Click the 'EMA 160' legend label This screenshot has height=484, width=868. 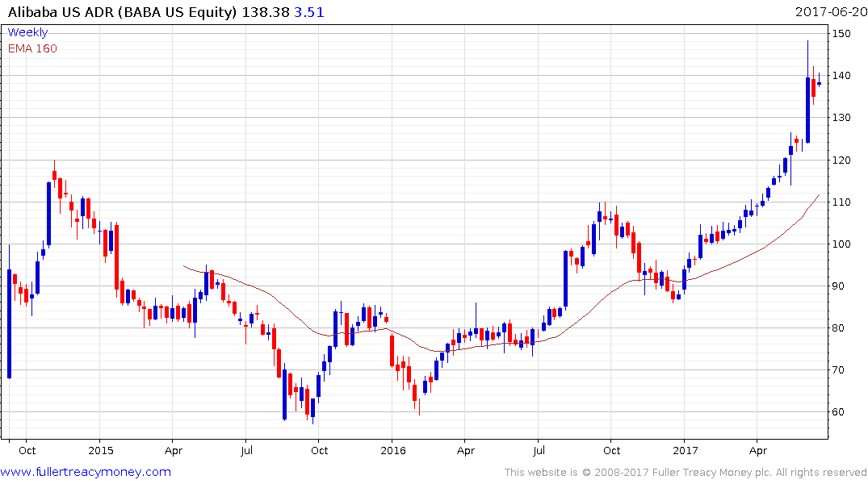(x=32, y=48)
